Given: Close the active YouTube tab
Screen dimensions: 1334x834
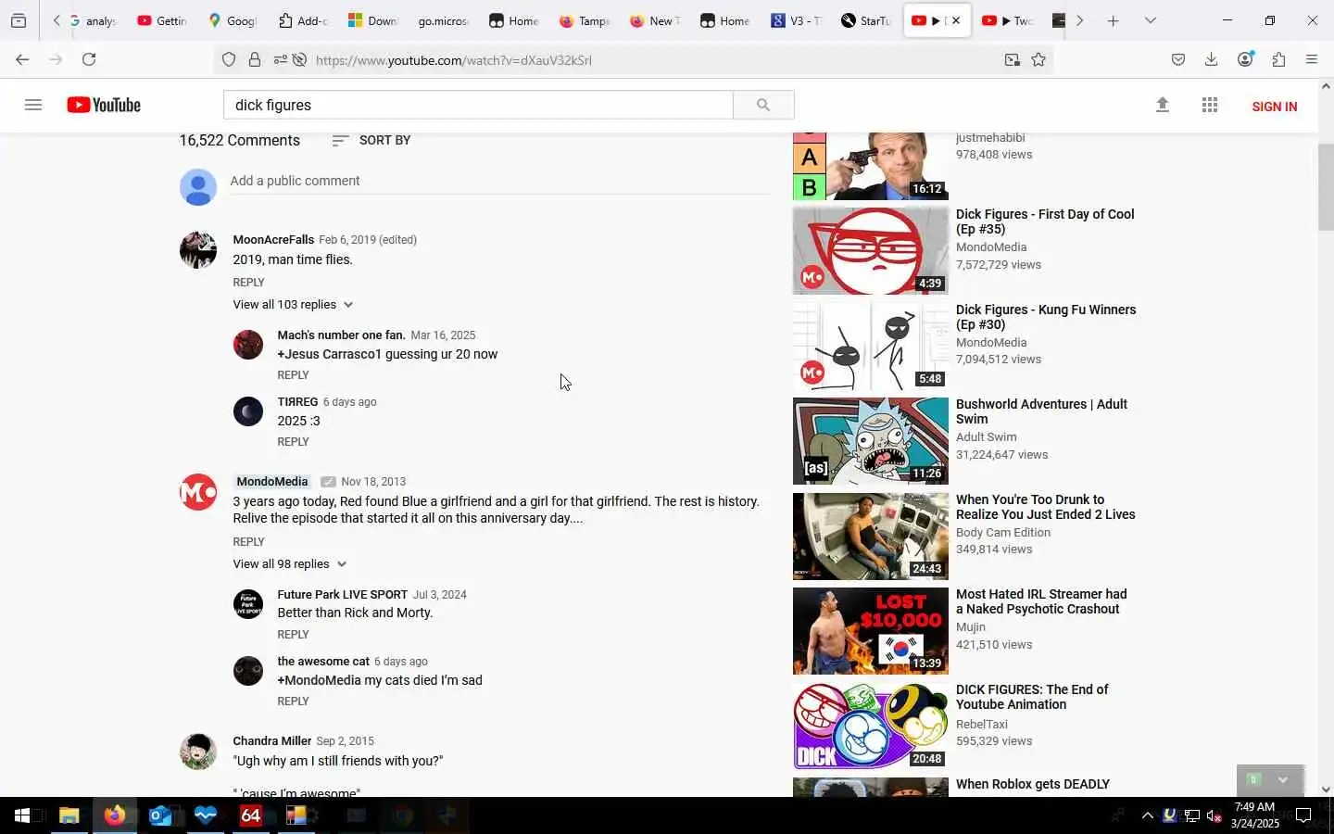Looking at the screenshot, I should pos(956,20).
